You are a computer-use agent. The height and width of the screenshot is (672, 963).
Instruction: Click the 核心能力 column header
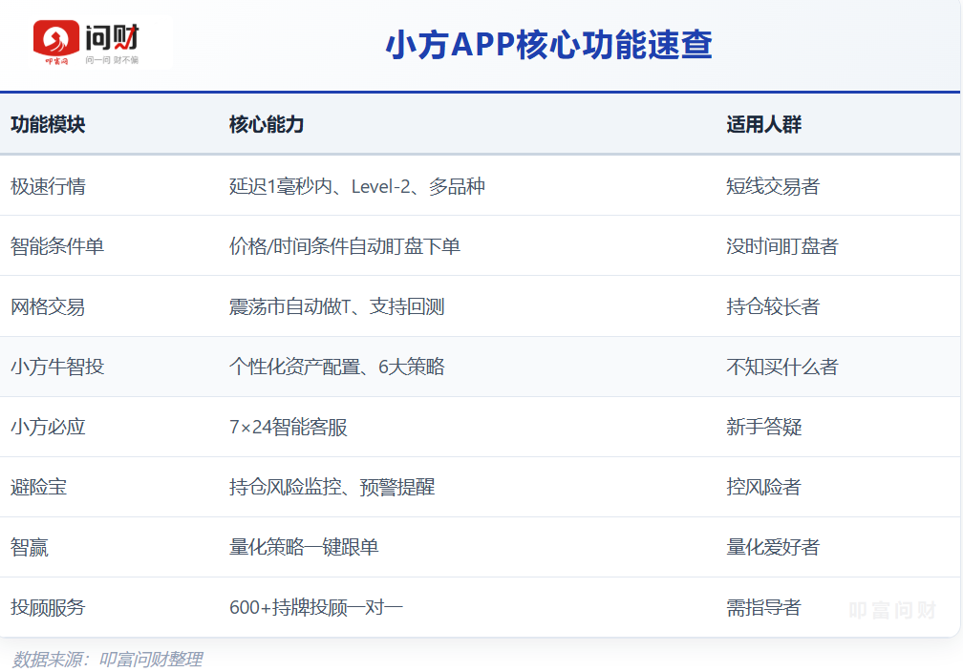(267, 125)
